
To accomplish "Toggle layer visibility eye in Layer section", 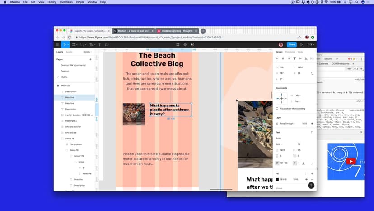I will pos(312,123).
